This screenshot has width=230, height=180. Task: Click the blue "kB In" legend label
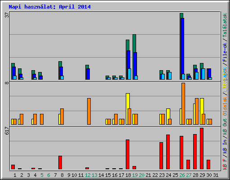point(225,146)
